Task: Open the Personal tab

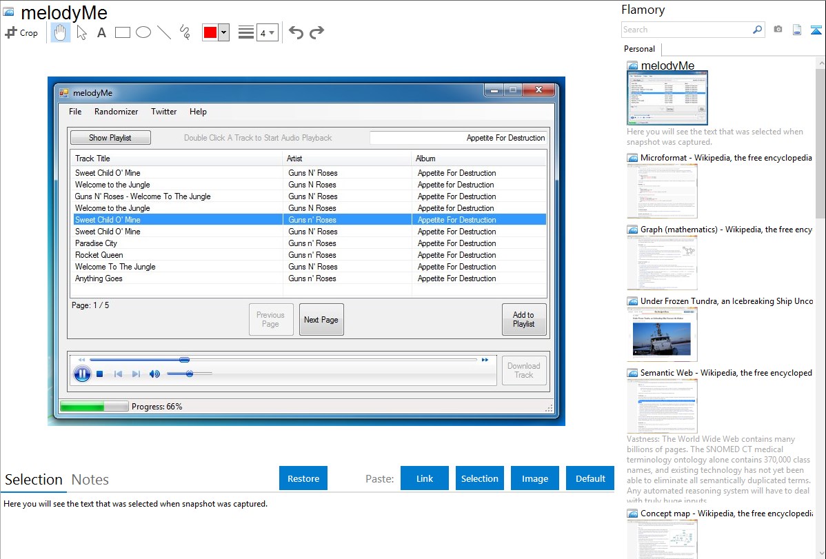Action: pos(639,49)
